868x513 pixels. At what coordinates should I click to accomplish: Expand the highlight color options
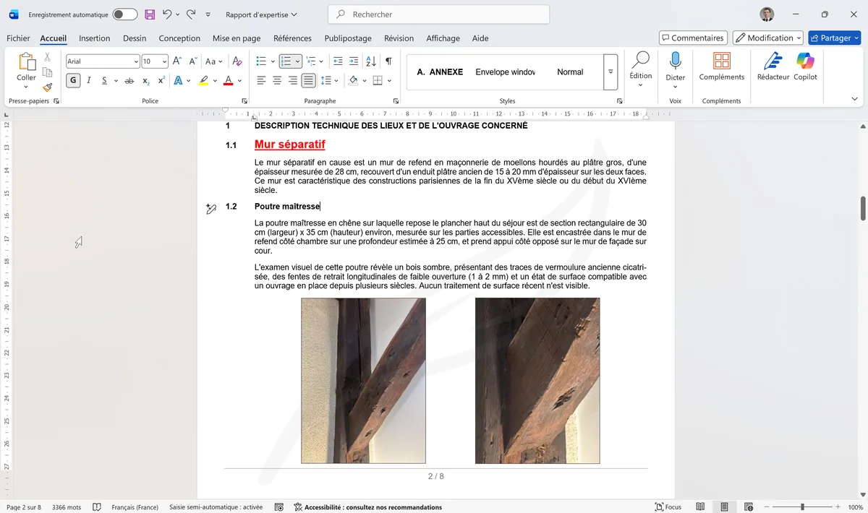[x=215, y=79]
